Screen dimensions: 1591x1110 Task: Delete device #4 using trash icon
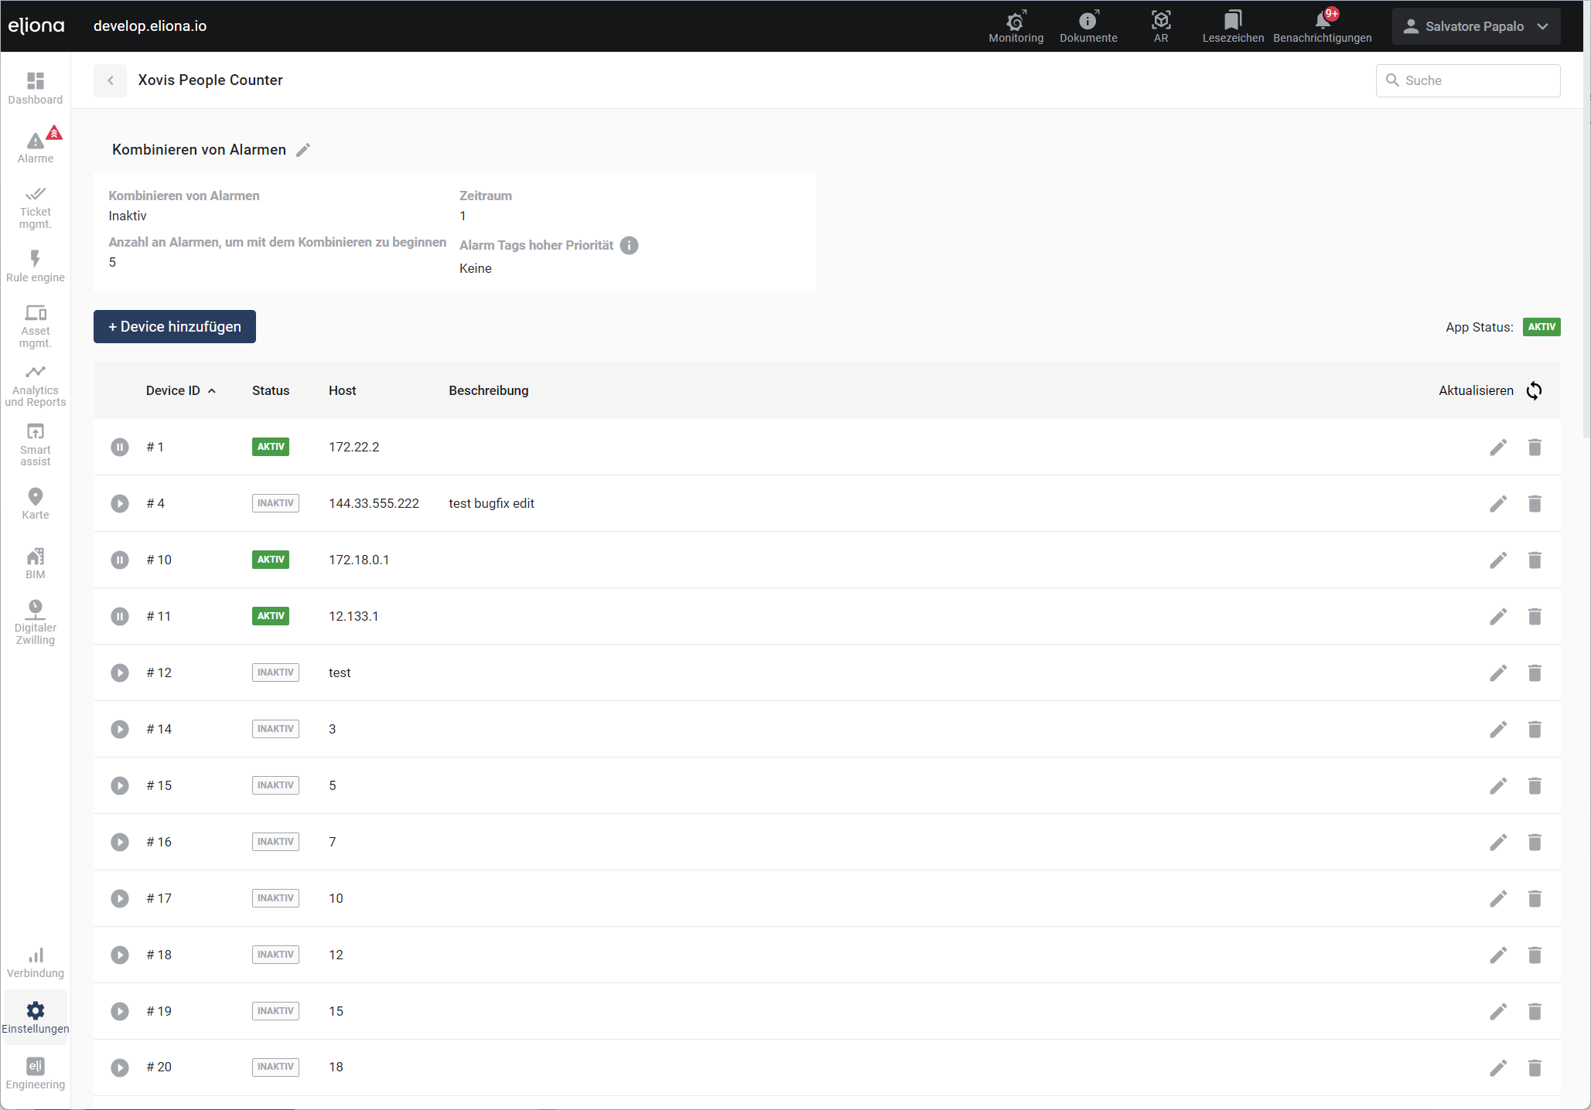pos(1535,504)
